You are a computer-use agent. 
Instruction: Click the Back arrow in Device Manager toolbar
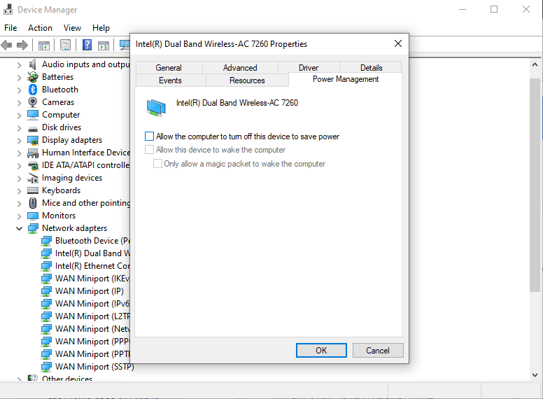(6, 45)
